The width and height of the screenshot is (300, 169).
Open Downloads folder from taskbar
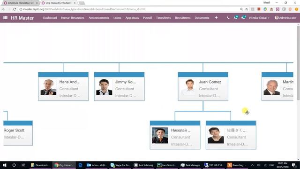click(x=39, y=165)
